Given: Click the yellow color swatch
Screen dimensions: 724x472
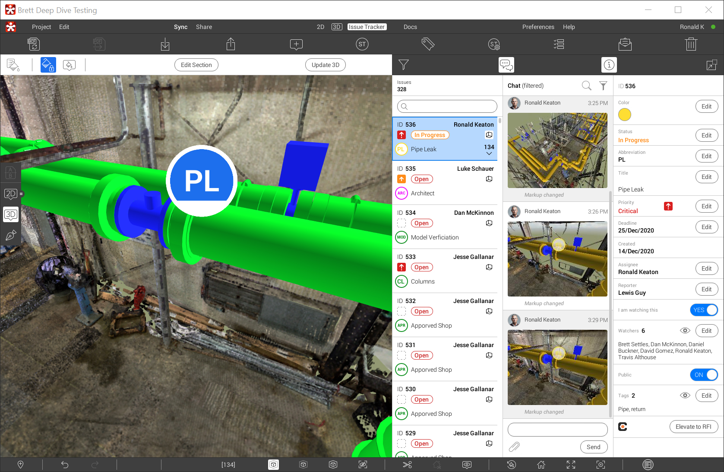Looking at the screenshot, I should click(624, 115).
